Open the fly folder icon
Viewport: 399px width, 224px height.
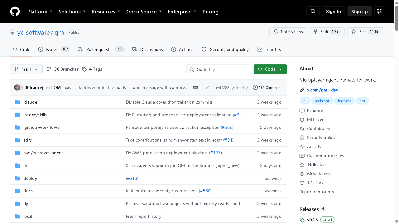click(x=18, y=203)
